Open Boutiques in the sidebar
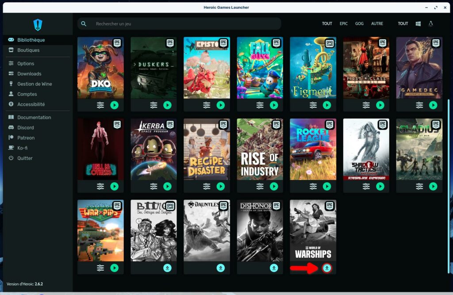The width and height of the screenshot is (453, 295). 28,50
